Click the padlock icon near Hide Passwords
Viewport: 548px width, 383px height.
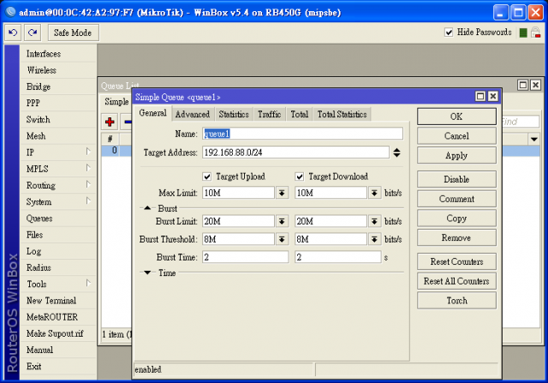535,33
